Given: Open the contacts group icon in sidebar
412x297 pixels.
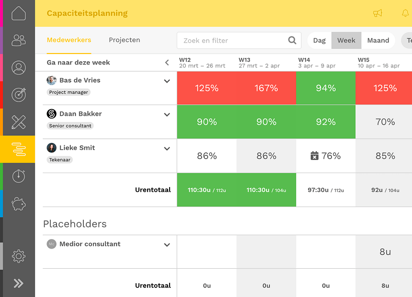Looking at the screenshot, I should click(19, 40).
